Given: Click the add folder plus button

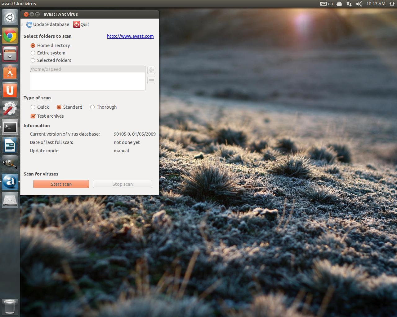Looking at the screenshot, I should [x=151, y=70].
